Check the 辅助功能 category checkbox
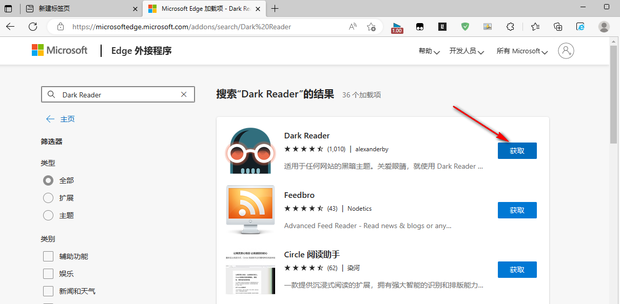 click(x=48, y=256)
